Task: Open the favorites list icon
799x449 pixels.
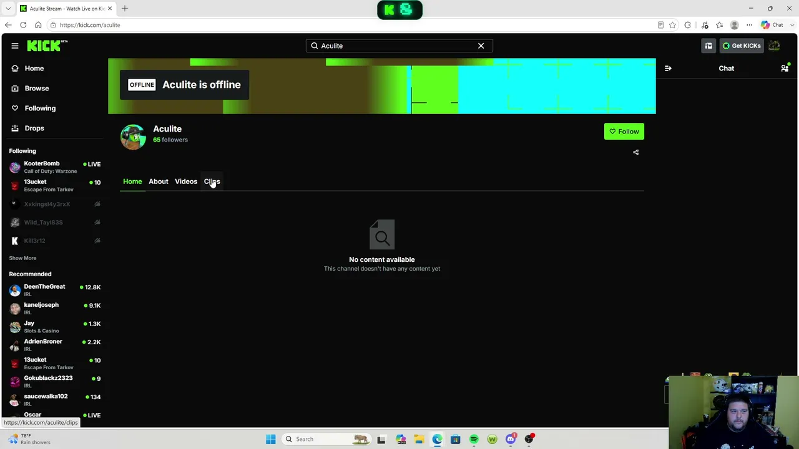Action: tap(720, 25)
